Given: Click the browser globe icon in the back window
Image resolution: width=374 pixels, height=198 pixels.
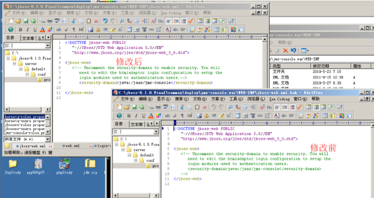Looking at the screenshot, I should click(11, 29).
